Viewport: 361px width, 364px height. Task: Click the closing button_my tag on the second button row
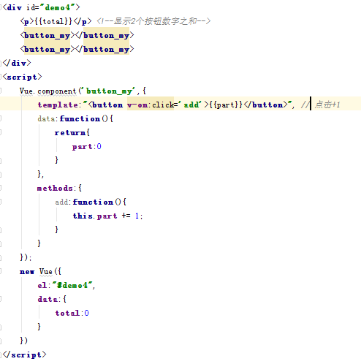(x=104, y=50)
